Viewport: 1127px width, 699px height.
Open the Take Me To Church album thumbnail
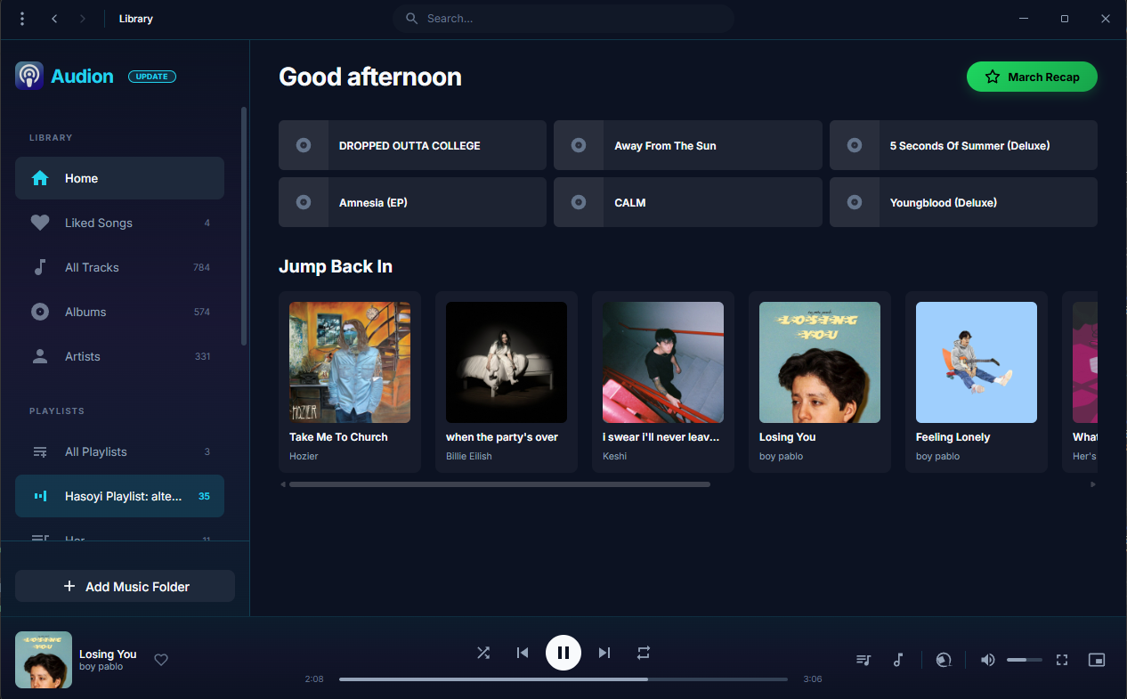[349, 362]
